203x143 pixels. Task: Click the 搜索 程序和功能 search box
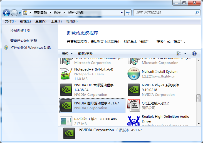pos(164,12)
